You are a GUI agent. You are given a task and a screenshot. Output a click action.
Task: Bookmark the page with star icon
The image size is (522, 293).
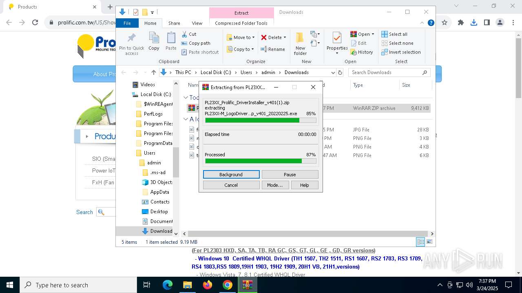coord(445,23)
